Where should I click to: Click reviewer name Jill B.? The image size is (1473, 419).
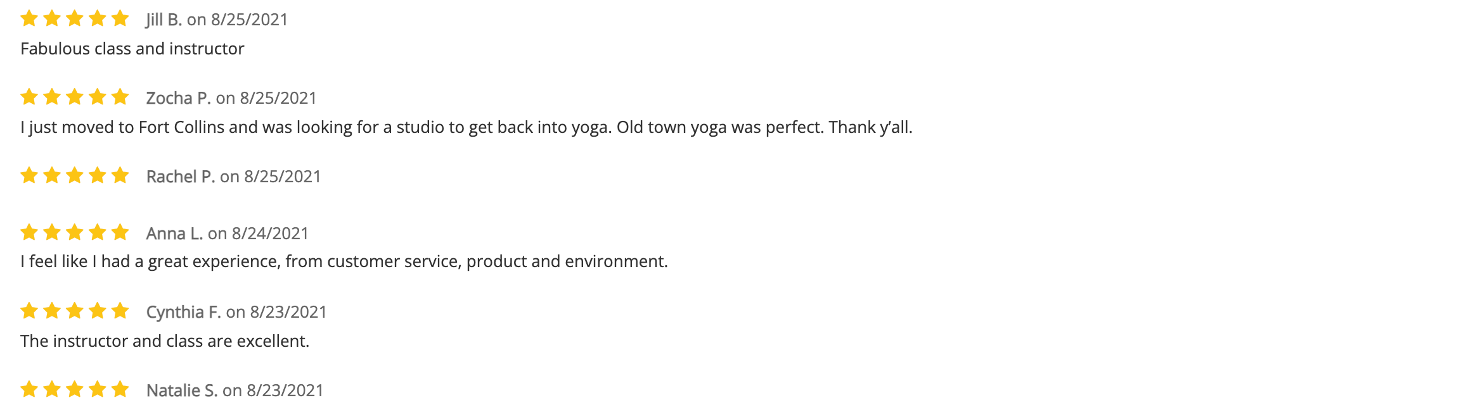tap(164, 20)
